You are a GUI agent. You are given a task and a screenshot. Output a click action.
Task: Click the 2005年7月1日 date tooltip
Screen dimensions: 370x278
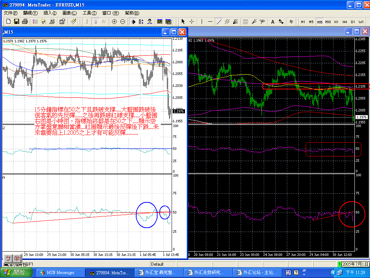tap(355, 264)
